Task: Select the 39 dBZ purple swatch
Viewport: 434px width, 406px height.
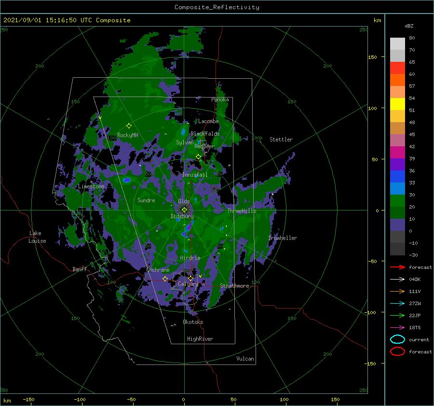Action: coord(397,164)
